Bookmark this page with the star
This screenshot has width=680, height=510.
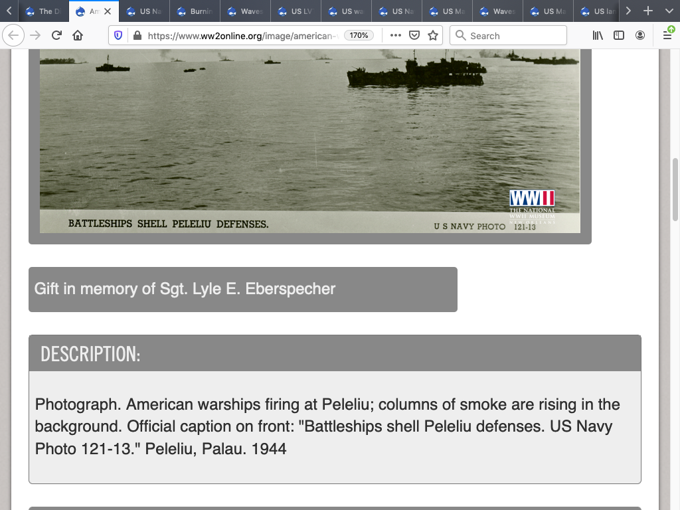[433, 36]
